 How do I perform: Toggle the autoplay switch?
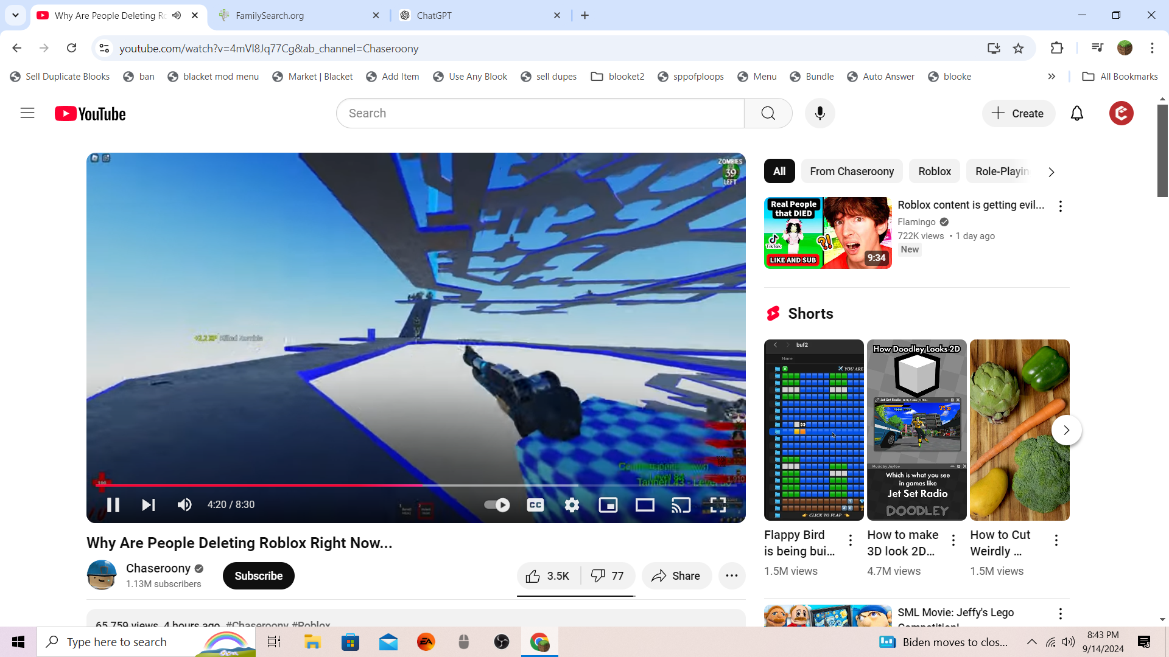(497, 505)
